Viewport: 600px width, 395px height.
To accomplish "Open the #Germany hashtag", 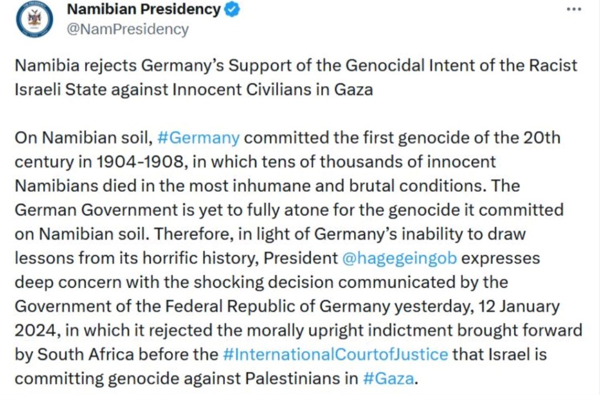I will [x=199, y=138].
